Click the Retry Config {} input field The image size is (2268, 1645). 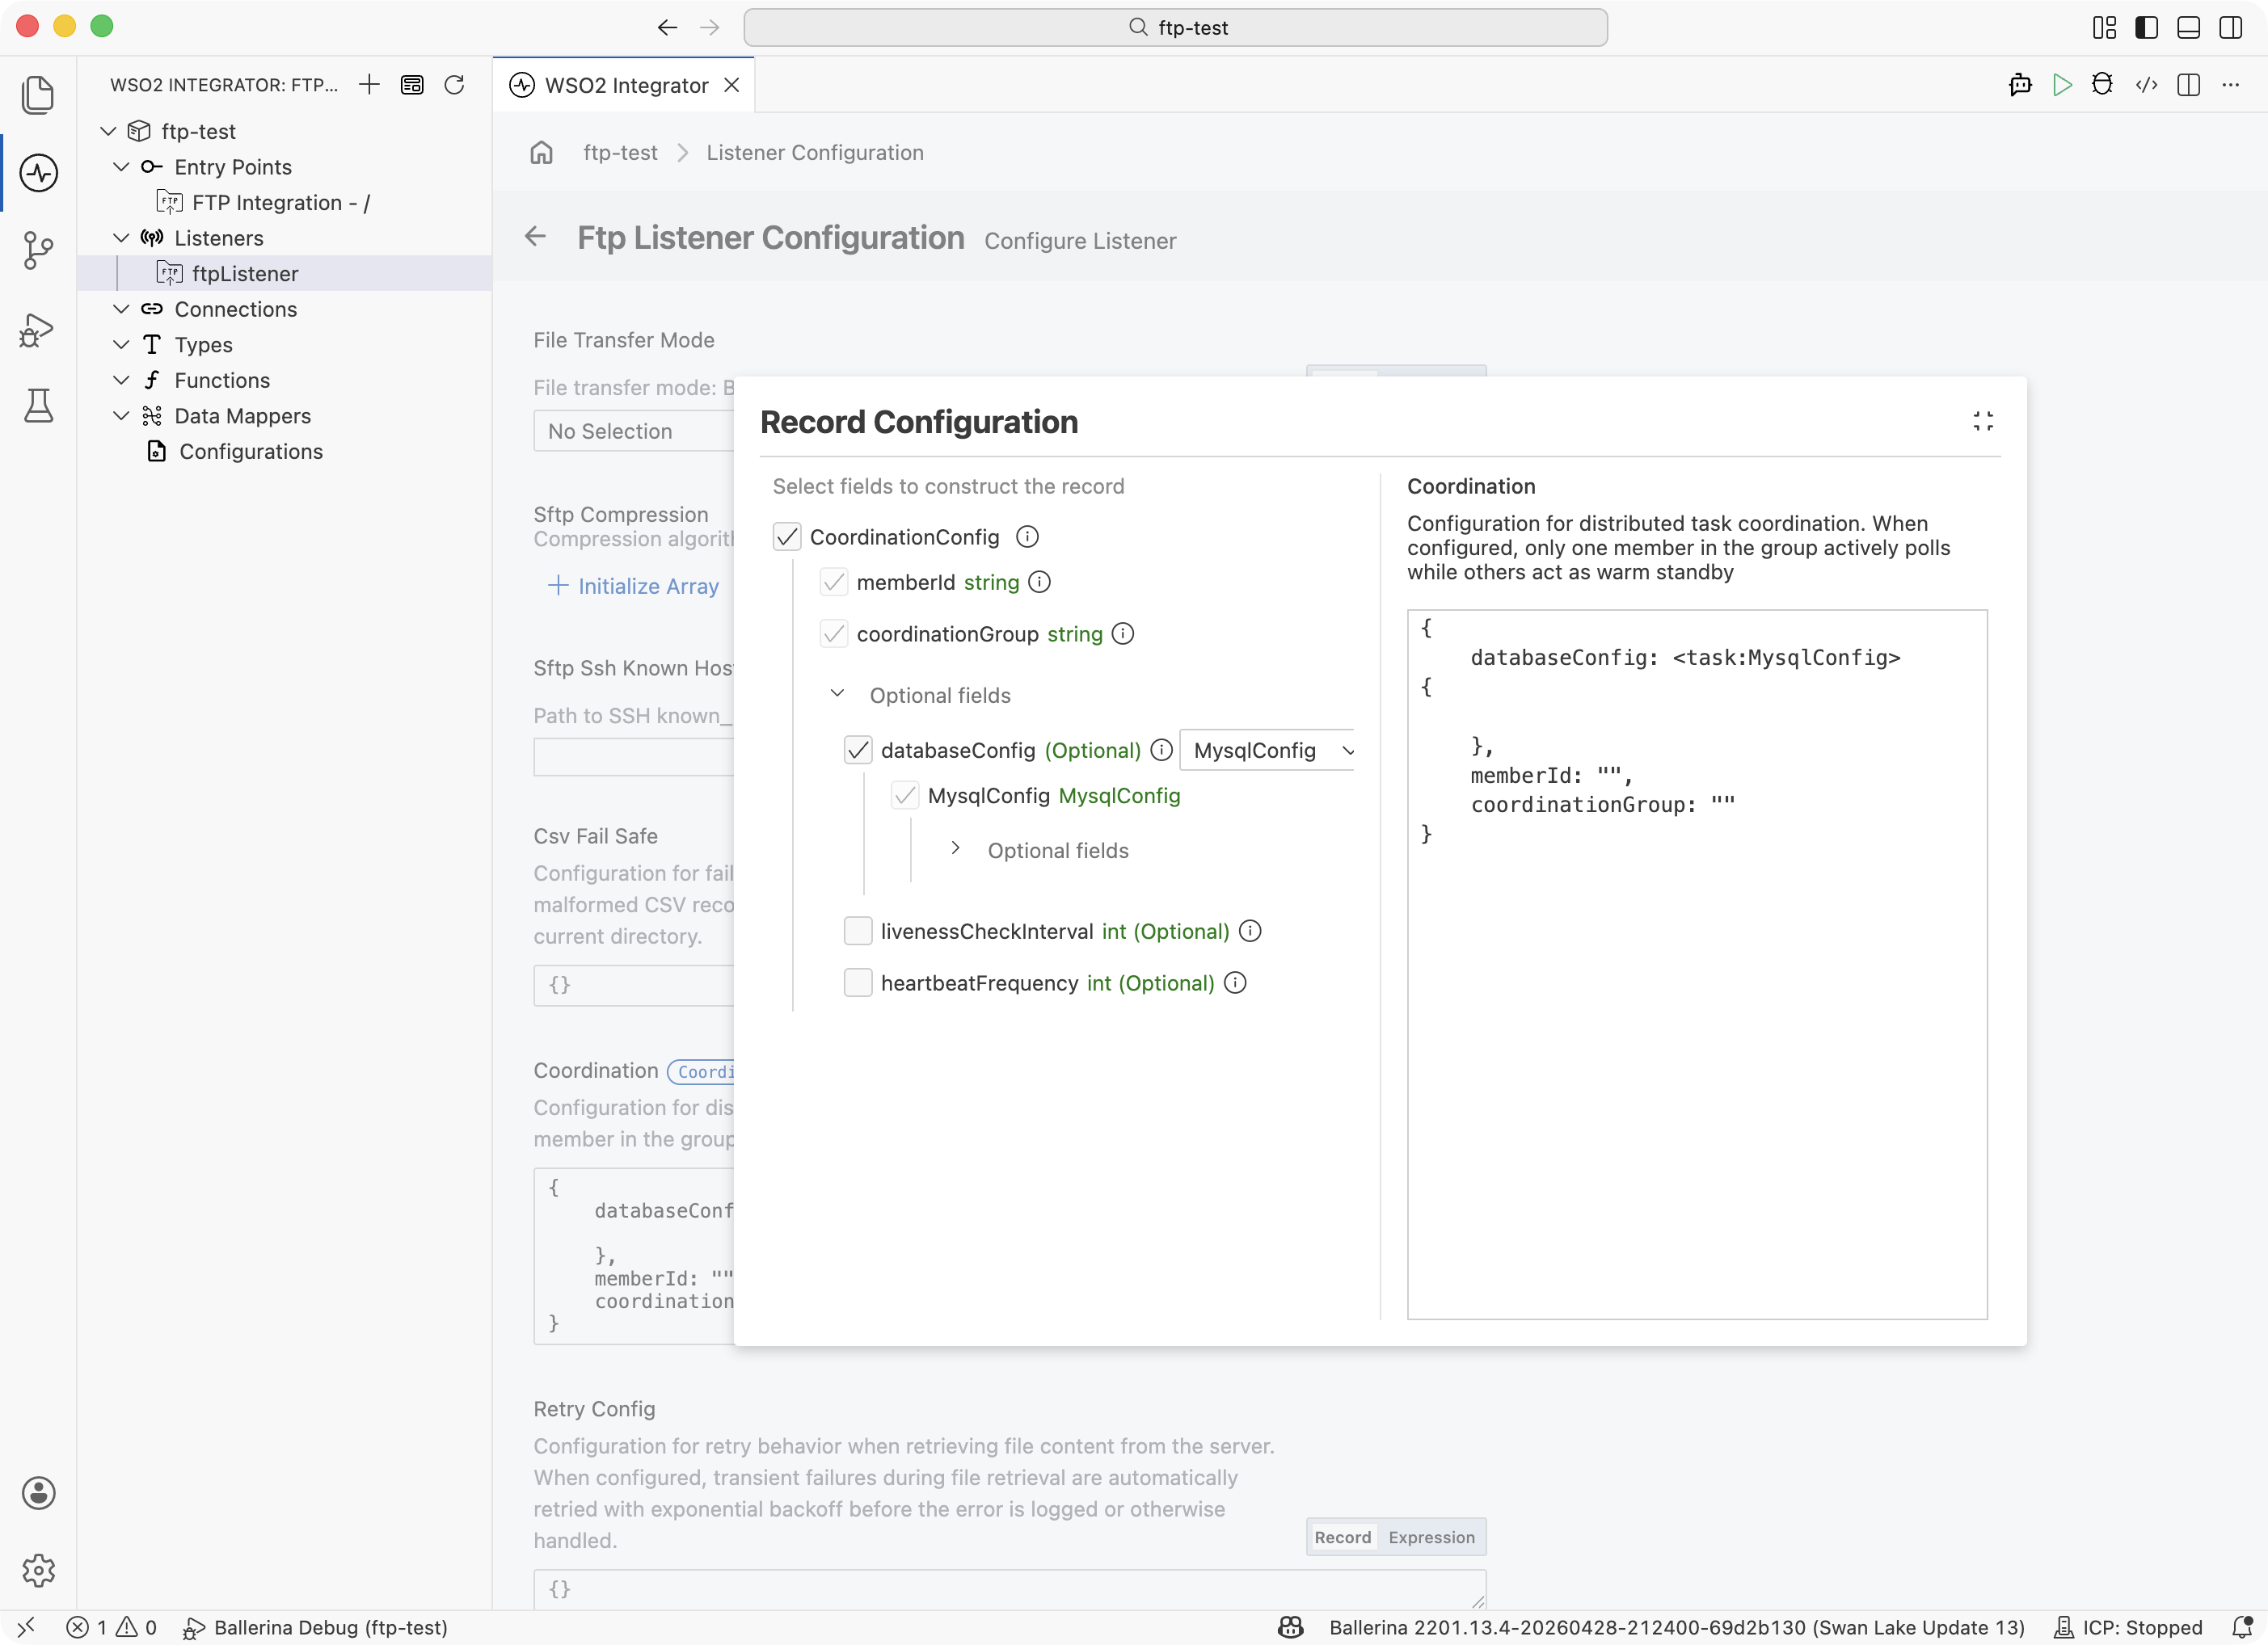point(1009,1588)
